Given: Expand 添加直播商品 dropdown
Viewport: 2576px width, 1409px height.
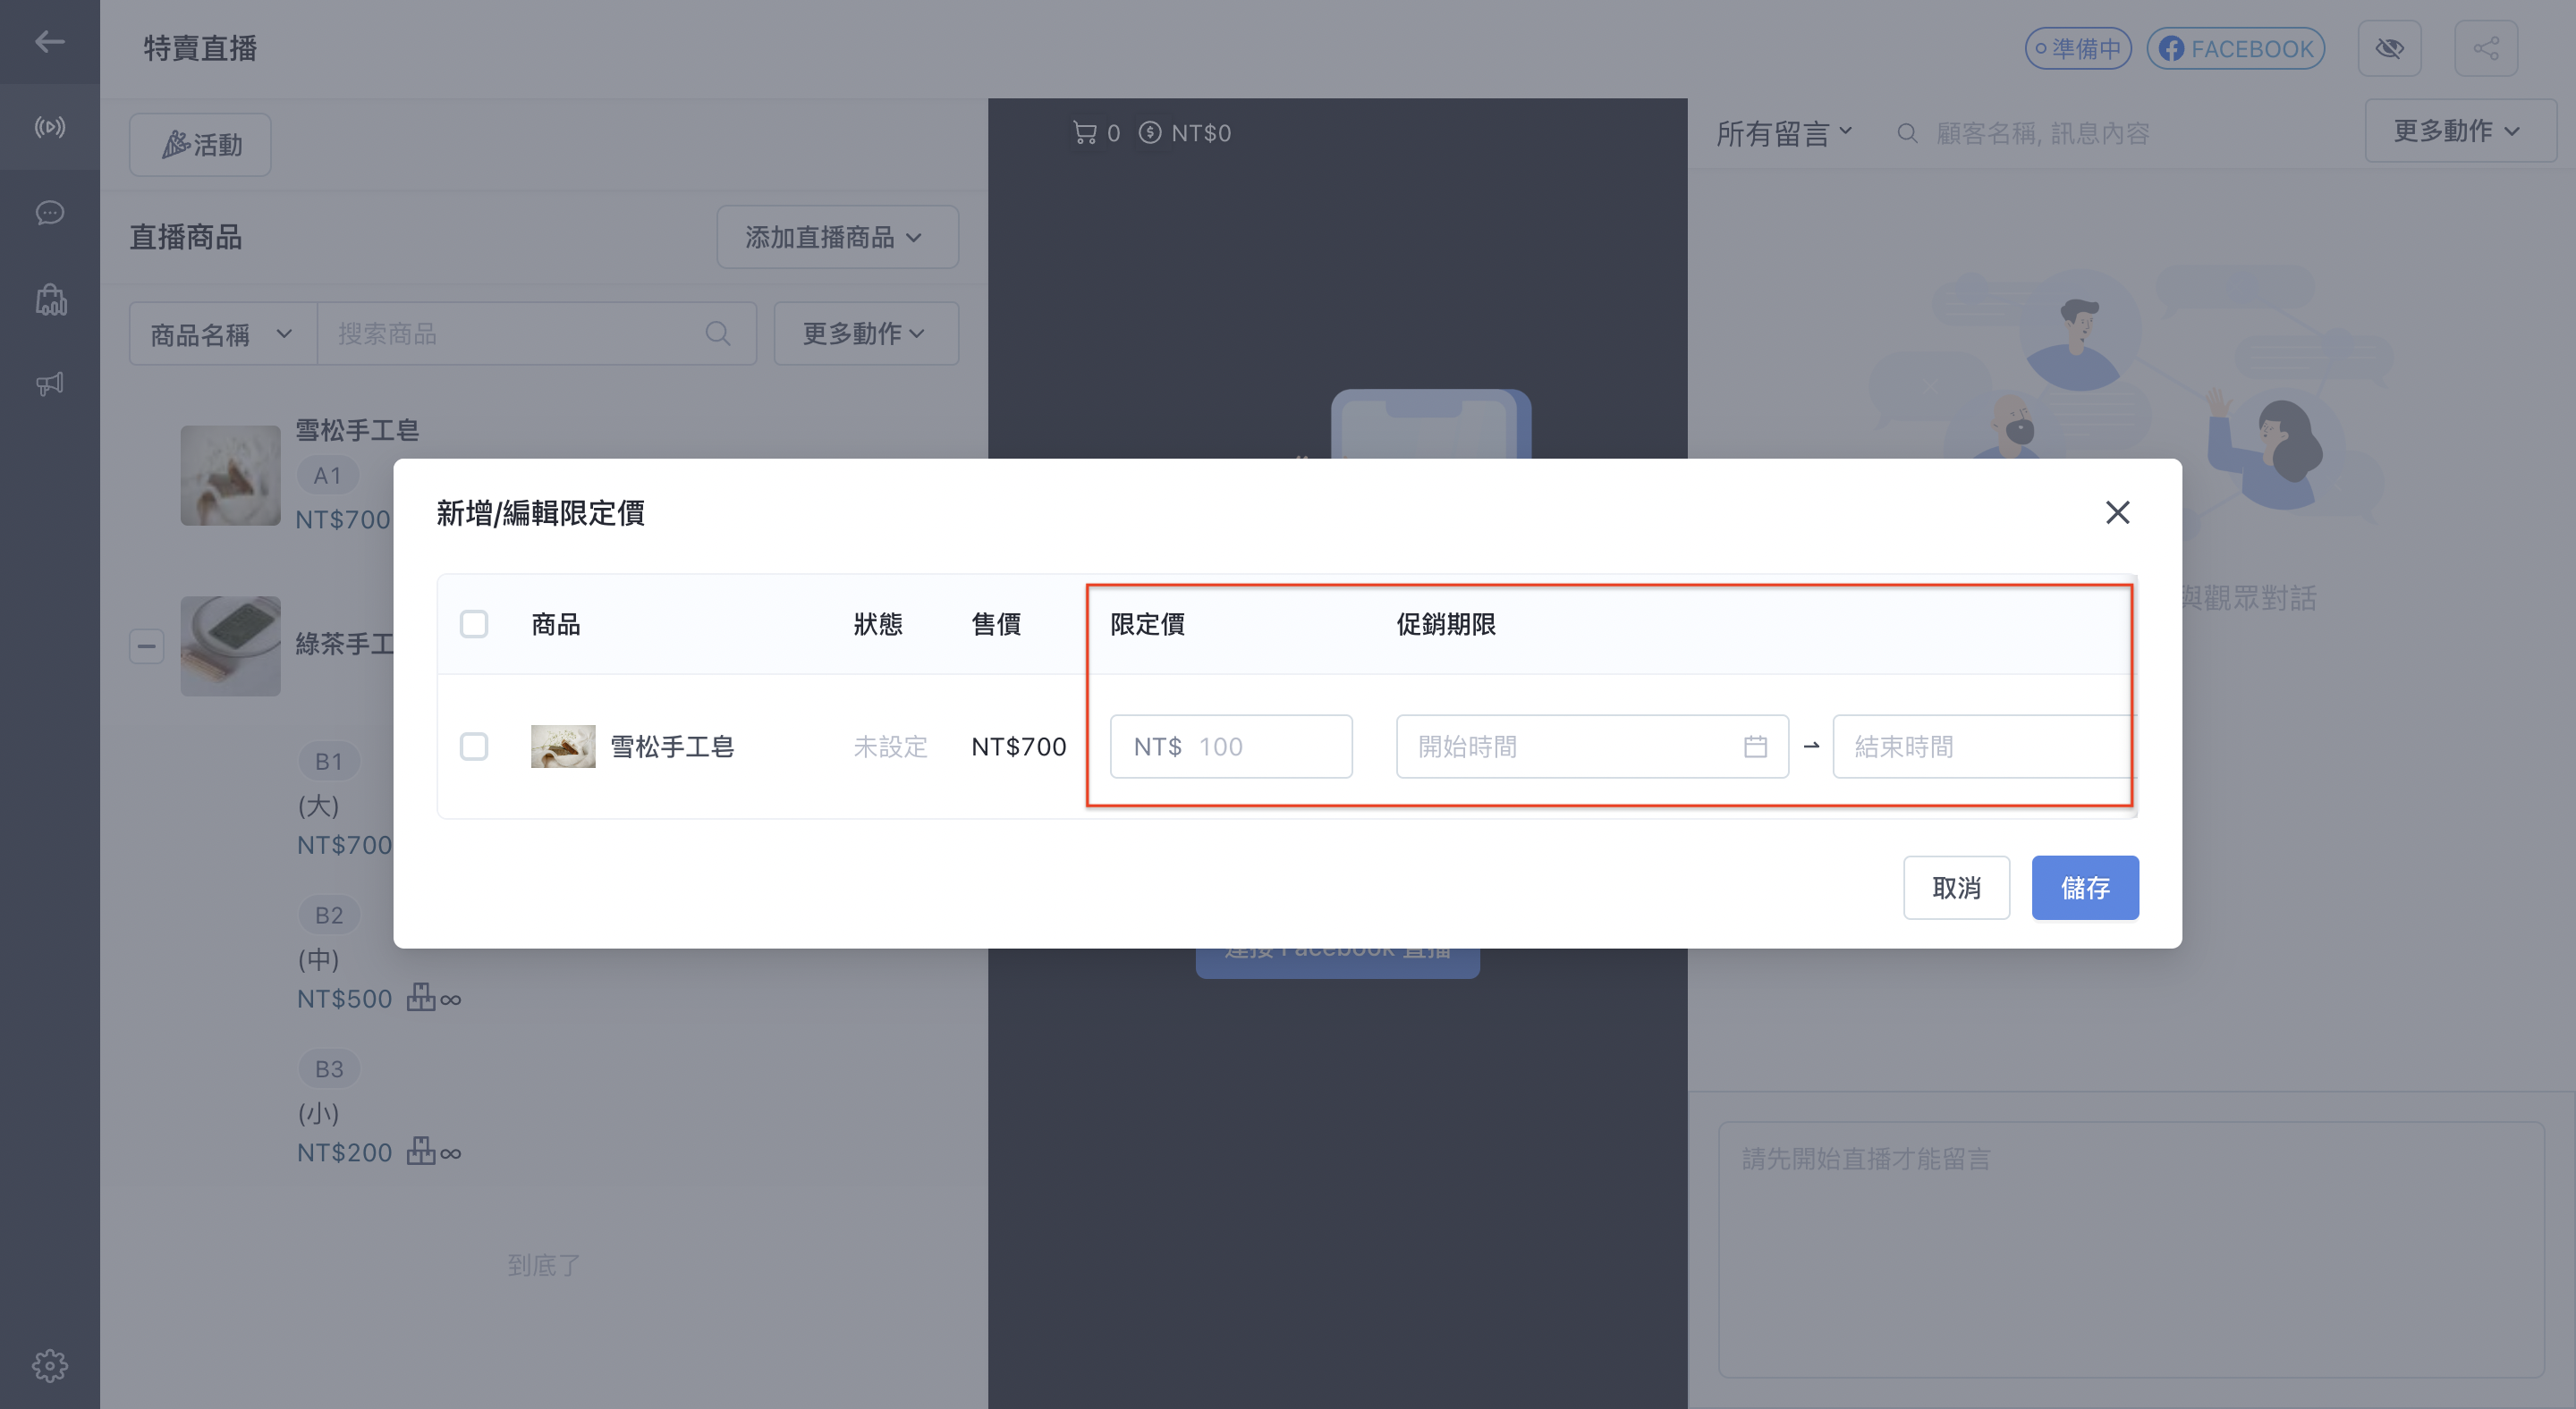Looking at the screenshot, I should [837, 237].
